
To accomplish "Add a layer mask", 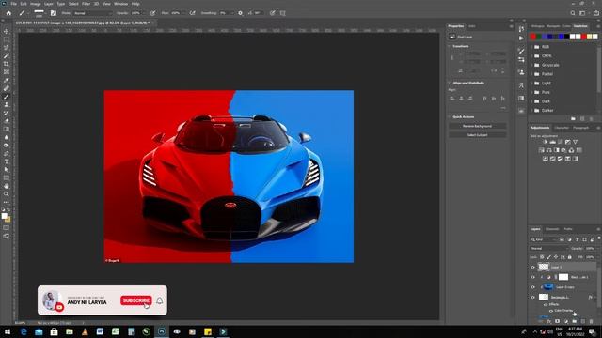I will (x=558, y=321).
